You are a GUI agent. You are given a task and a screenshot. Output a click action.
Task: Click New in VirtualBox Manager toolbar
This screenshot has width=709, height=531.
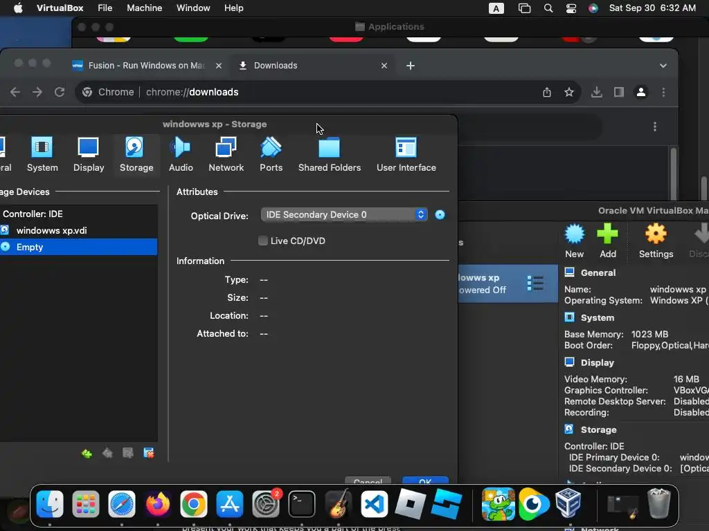tap(574, 241)
